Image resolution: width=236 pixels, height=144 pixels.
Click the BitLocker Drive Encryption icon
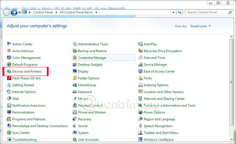(140, 51)
